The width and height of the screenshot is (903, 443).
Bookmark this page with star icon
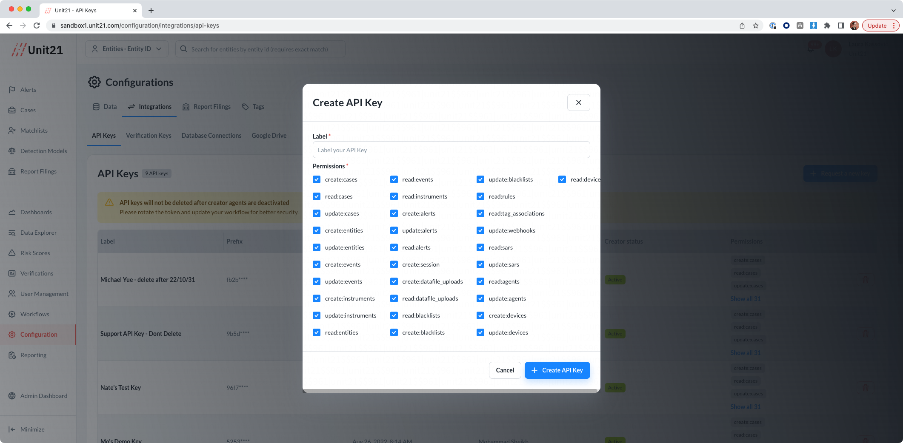click(756, 26)
